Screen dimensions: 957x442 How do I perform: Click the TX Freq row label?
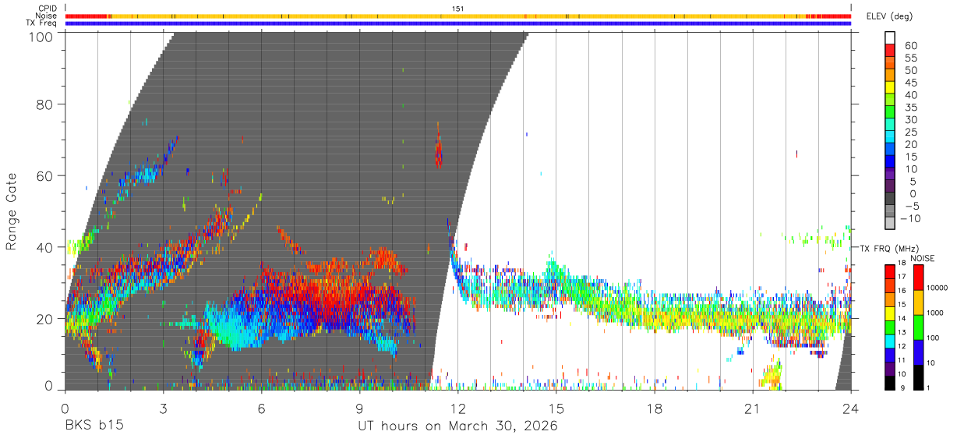[x=41, y=23]
